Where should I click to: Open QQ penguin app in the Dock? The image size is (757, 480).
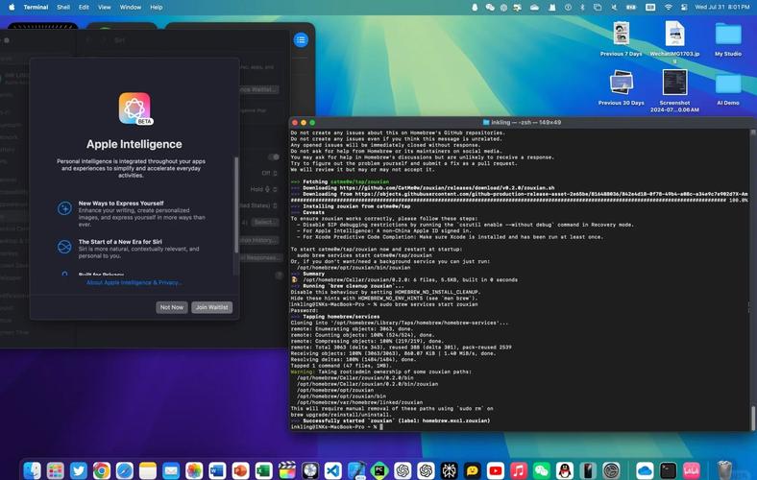click(565, 469)
